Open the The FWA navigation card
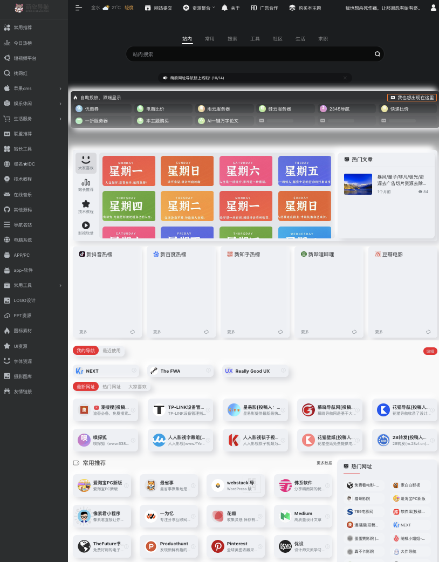 pos(180,371)
